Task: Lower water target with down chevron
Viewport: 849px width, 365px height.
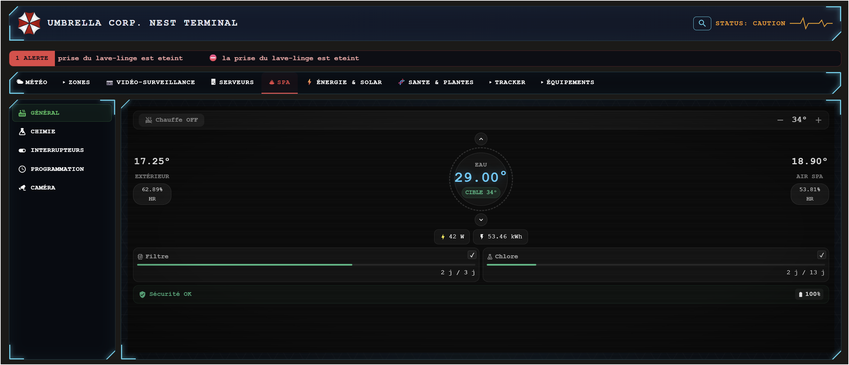Action: point(481,220)
